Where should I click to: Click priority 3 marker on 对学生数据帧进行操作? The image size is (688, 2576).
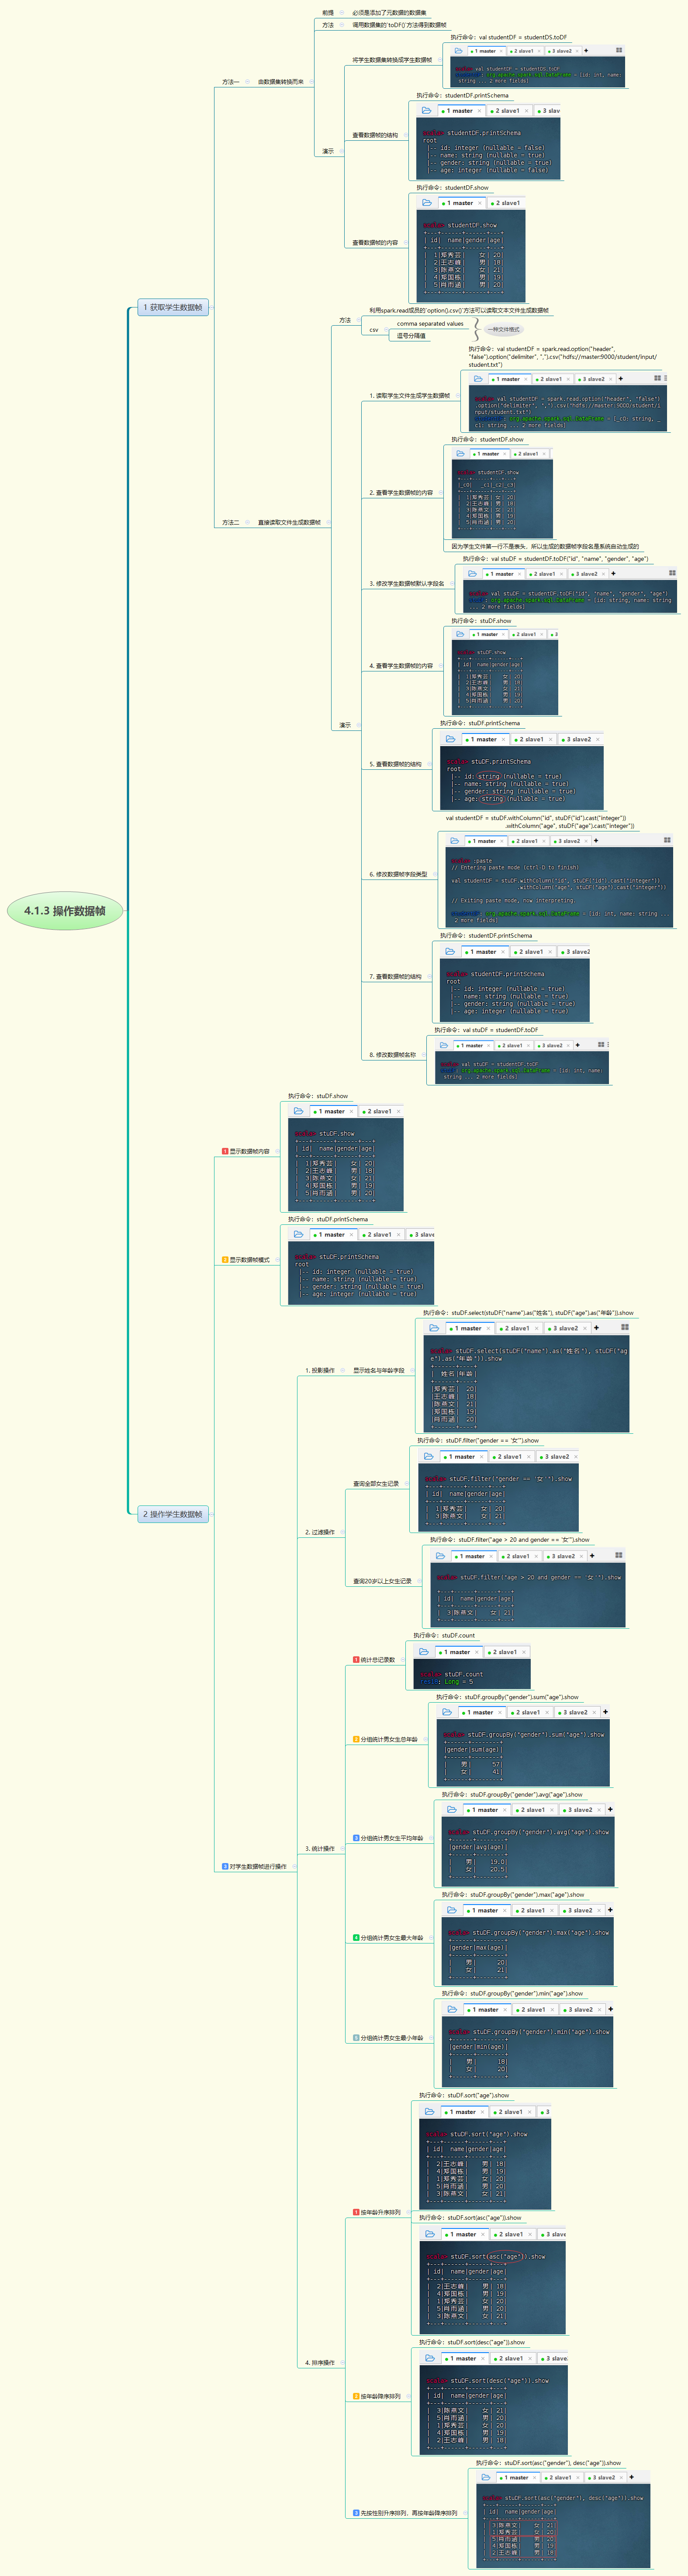pos(225,1867)
